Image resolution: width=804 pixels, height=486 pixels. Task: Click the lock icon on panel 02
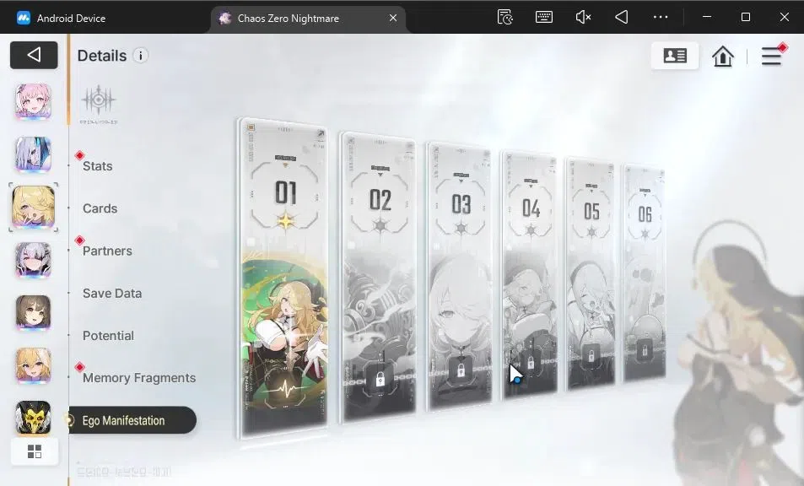click(380, 380)
